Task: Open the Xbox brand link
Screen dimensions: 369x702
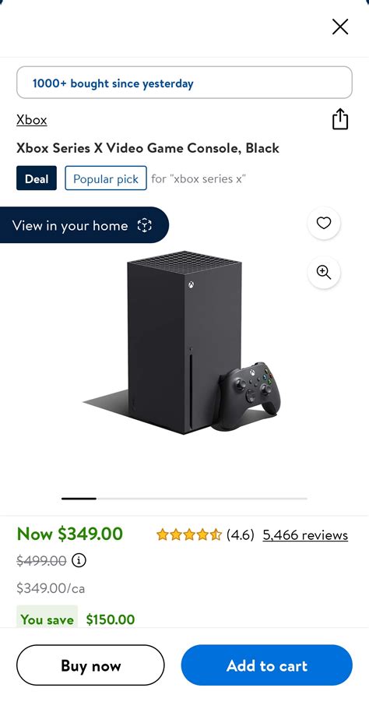Action: coord(31,120)
